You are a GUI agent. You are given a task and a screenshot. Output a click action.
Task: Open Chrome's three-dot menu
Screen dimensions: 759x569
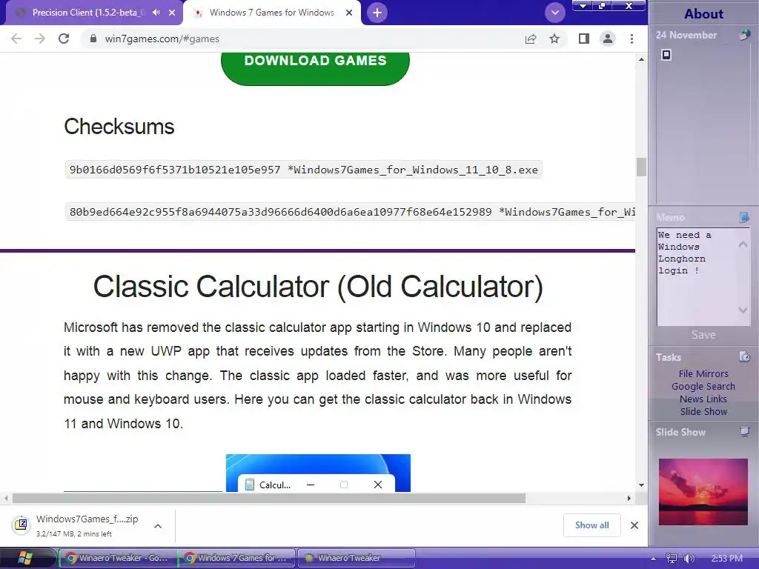point(632,39)
